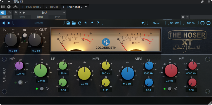Click the 150 Hz LF frequency value

click(x=63, y=73)
